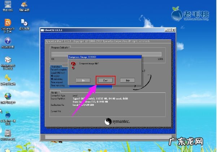Click the "Destination file" details label

pyautogui.click(x=57, y=105)
